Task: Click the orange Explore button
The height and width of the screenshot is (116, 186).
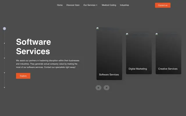Action: point(23,76)
